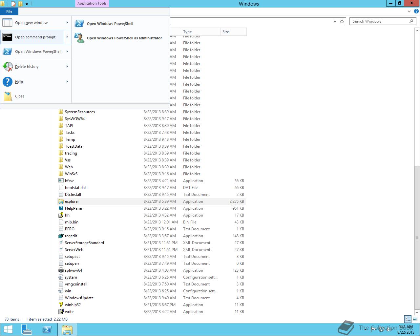
Task: Click the scroll down arrow
Action: click(x=417, y=313)
